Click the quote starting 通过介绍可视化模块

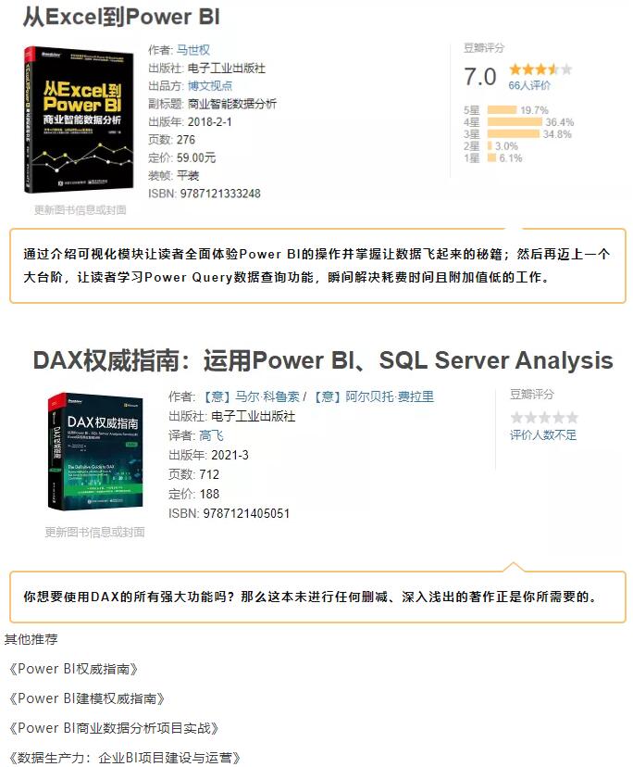[x=316, y=266]
